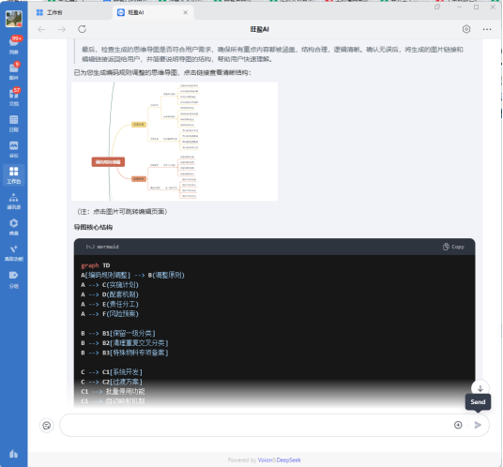Open the meeting icon in sidebar
The image size is (503, 467).
click(14, 149)
